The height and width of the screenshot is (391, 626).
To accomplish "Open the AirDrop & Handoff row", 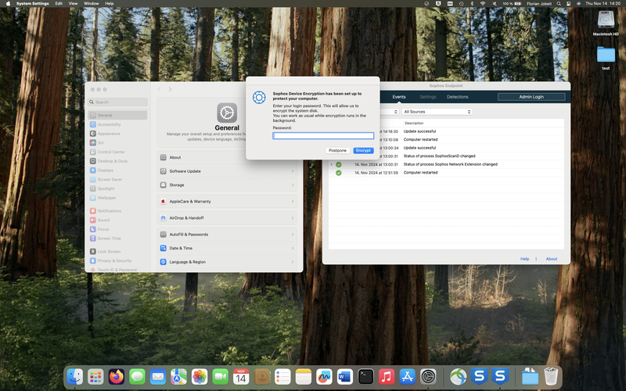I will tap(227, 218).
